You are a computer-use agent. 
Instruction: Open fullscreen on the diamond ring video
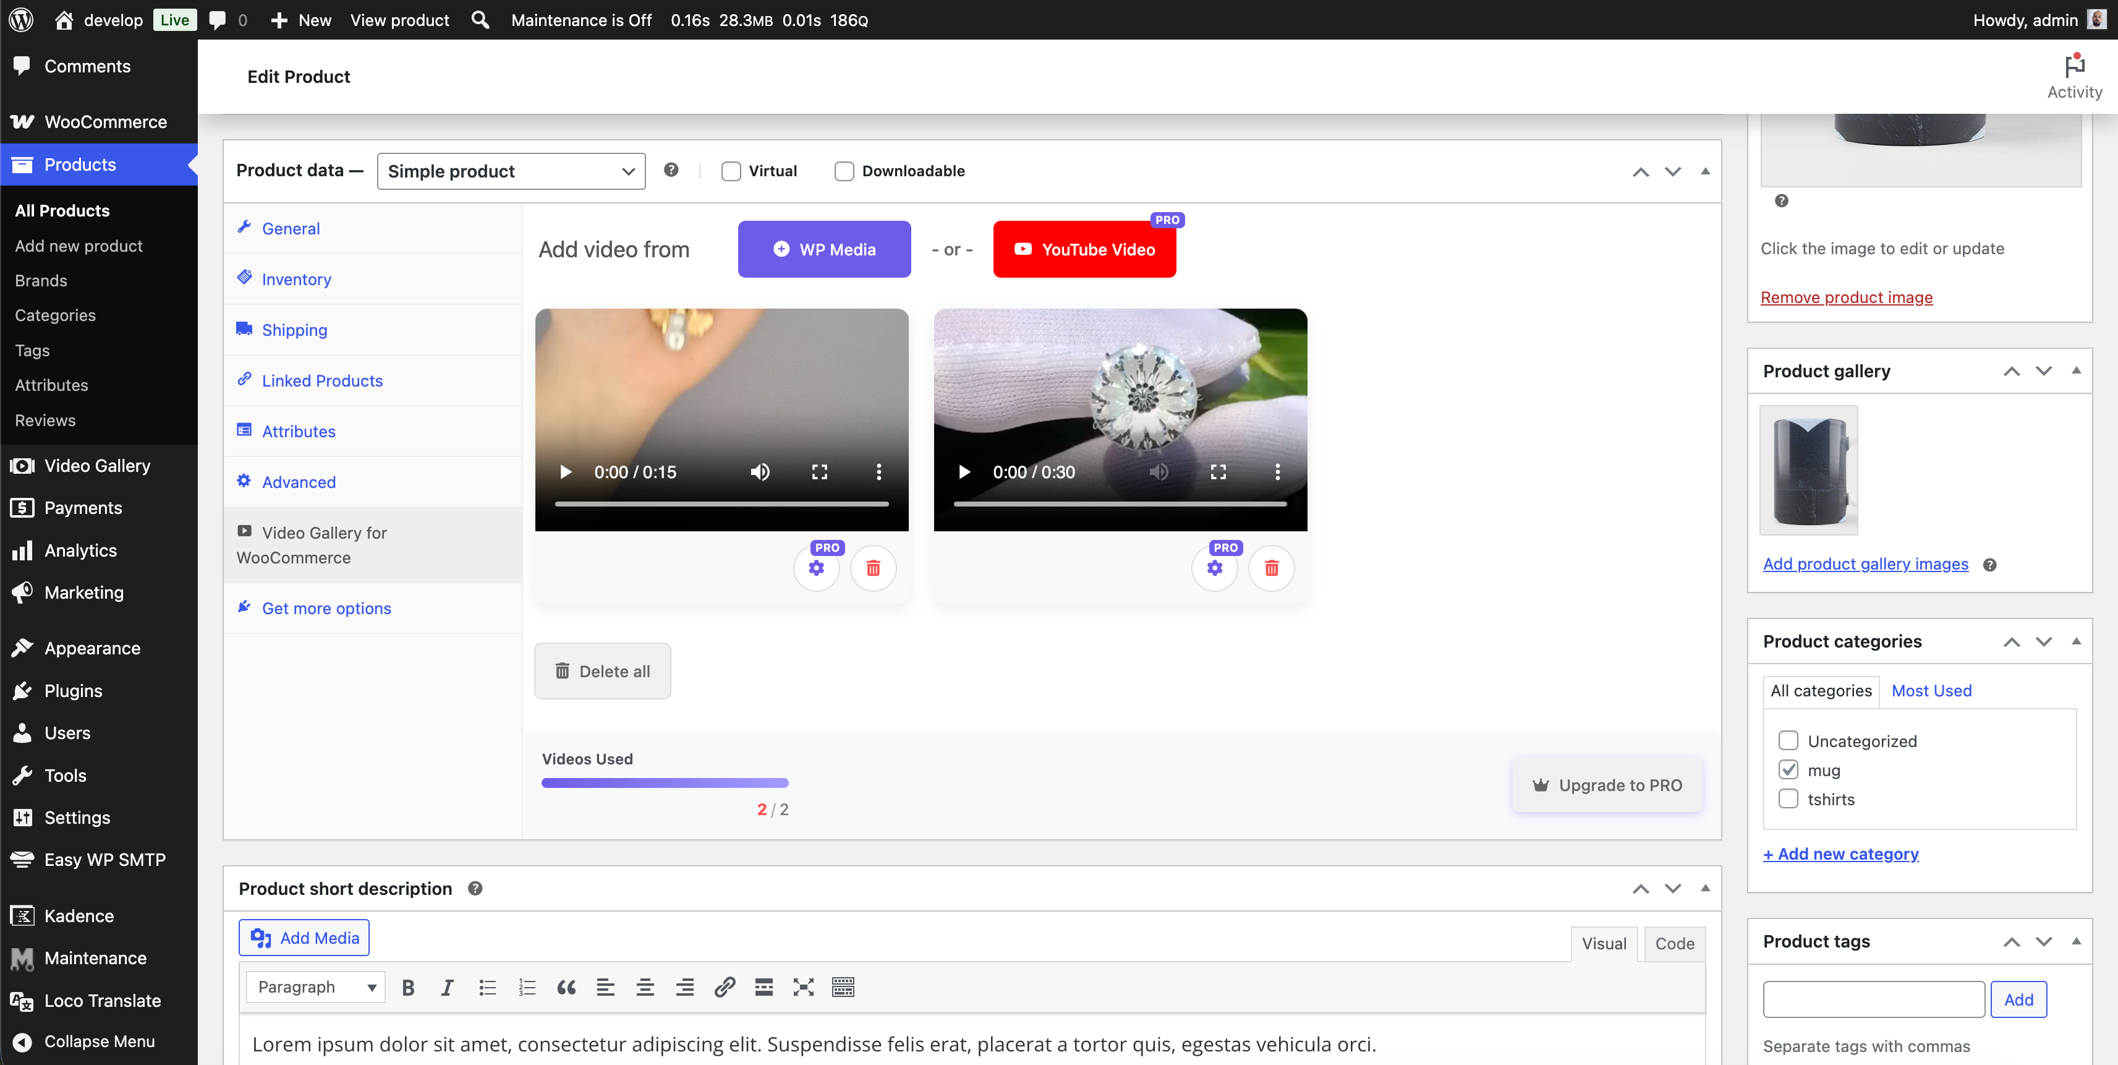pyautogui.click(x=1218, y=471)
